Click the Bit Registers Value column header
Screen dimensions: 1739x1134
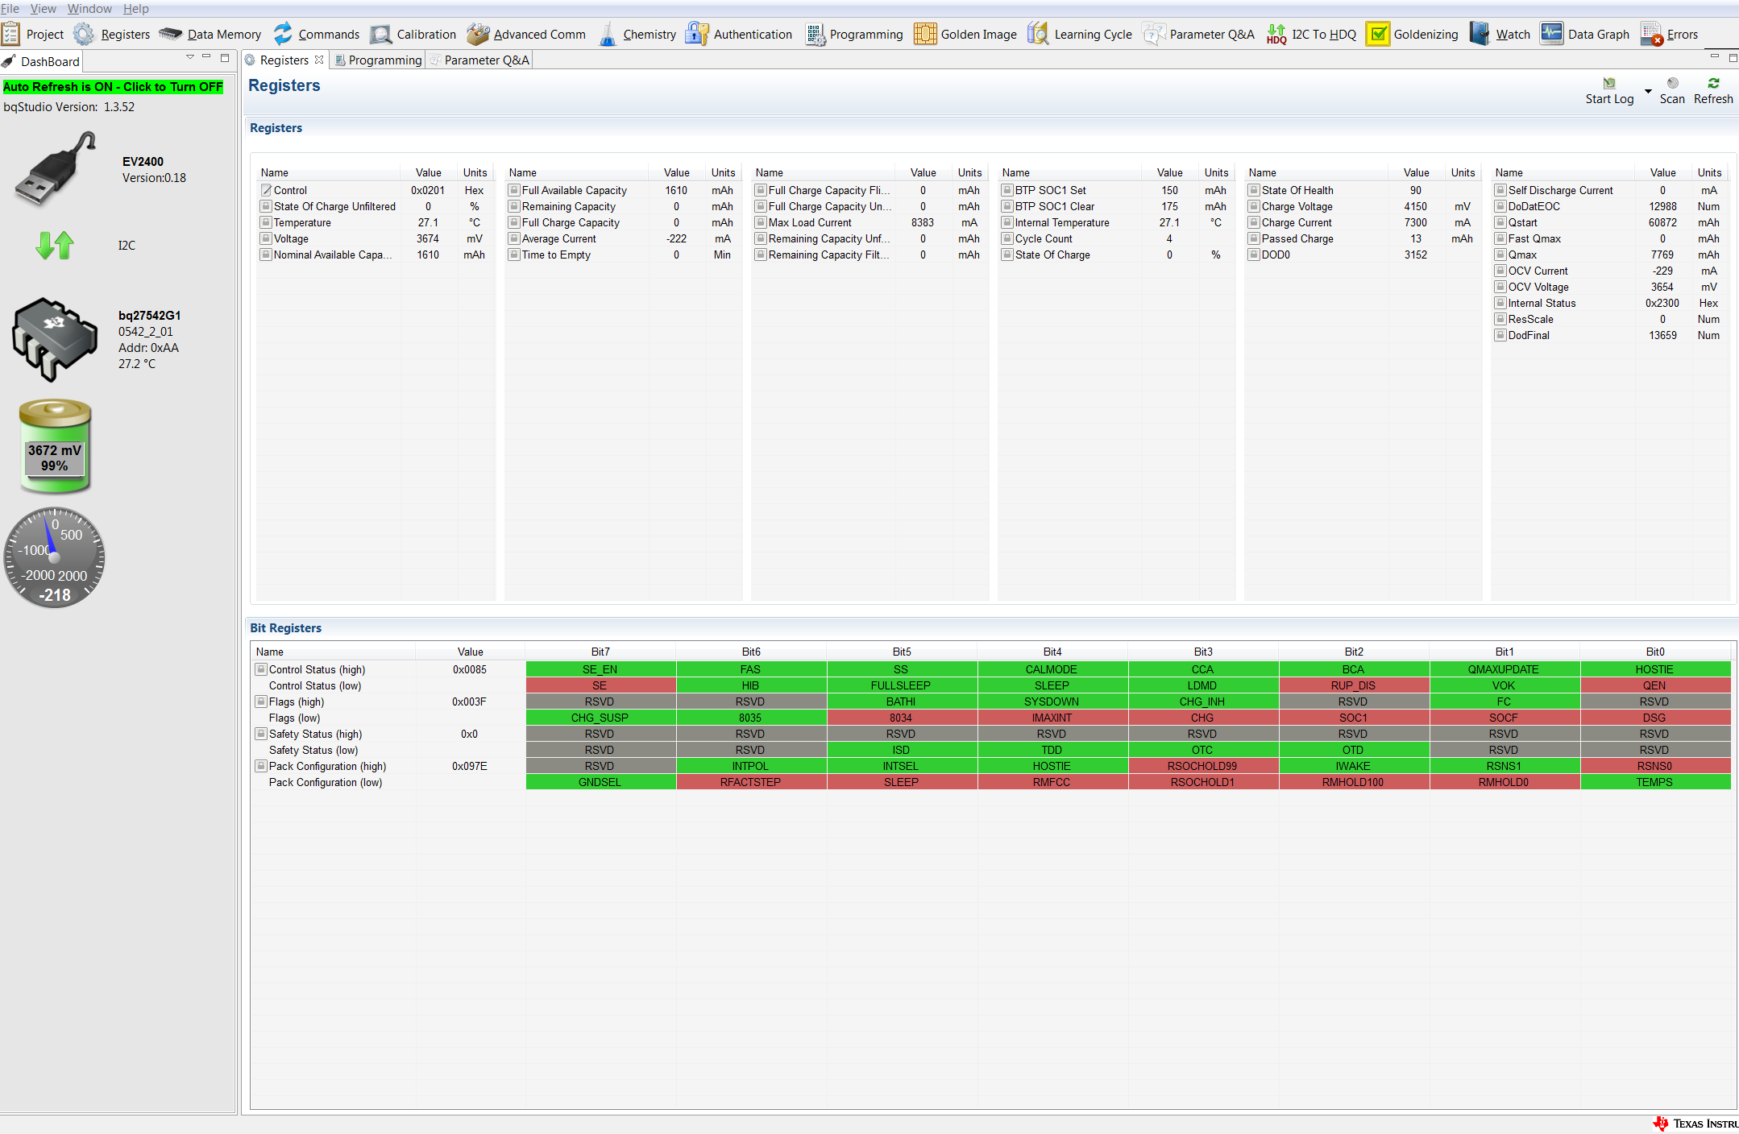tap(470, 652)
